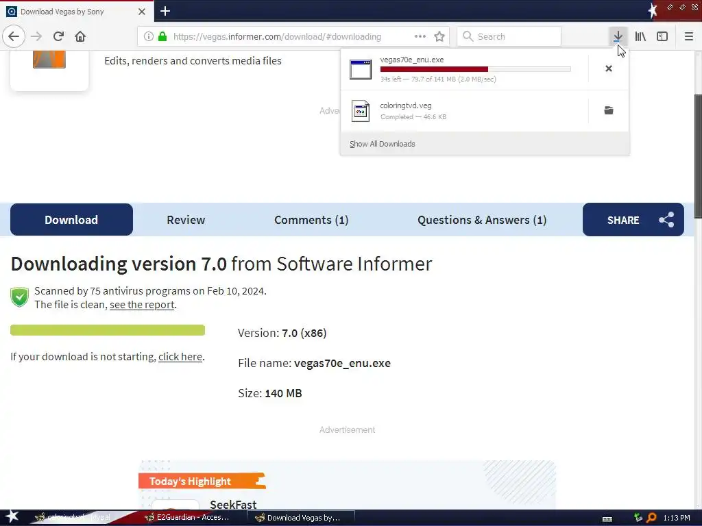
Task: Click the vegas70e_enu.exe download filename
Action: pyautogui.click(x=411, y=60)
